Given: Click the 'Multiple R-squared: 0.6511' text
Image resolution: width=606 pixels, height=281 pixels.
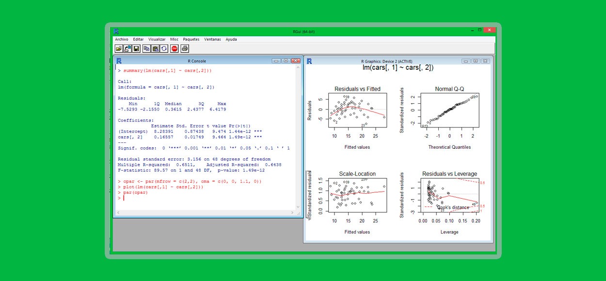Looking at the screenshot, I should 156,165.
